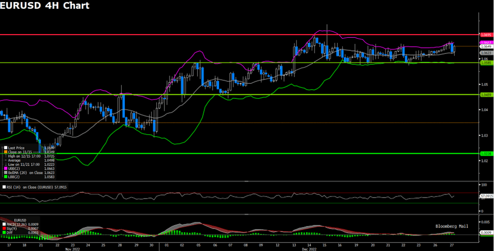Click the red Sig(9) legend swatch
Viewport: 494px width, 251px height.
(5, 228)
